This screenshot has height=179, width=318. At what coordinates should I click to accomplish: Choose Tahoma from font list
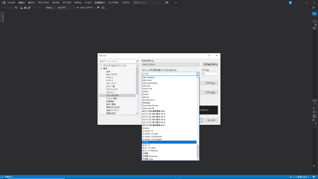[x=169, y=97]
